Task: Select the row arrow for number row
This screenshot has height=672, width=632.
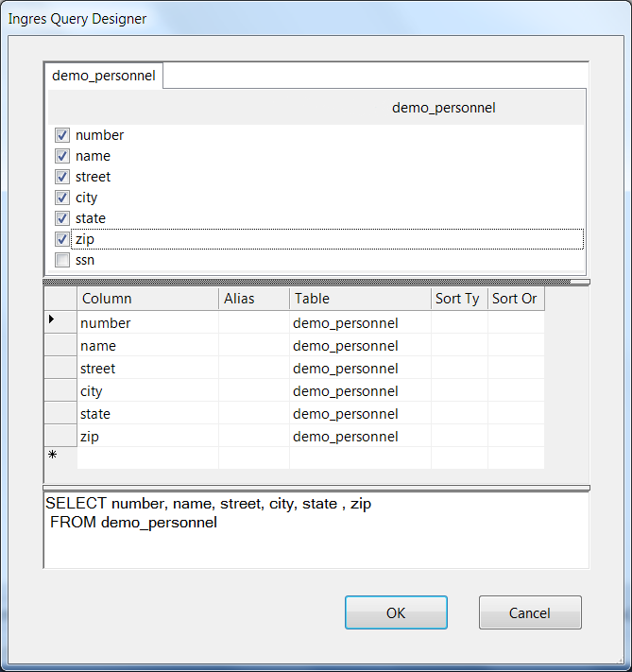Action: tap(60, 322)
